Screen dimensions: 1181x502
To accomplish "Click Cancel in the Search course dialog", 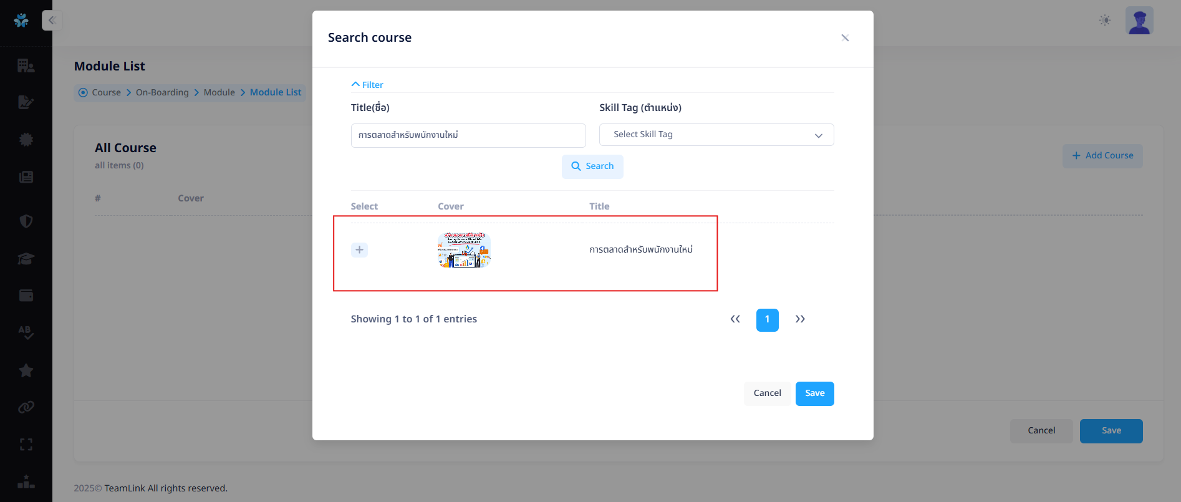I will pos(767,393).
